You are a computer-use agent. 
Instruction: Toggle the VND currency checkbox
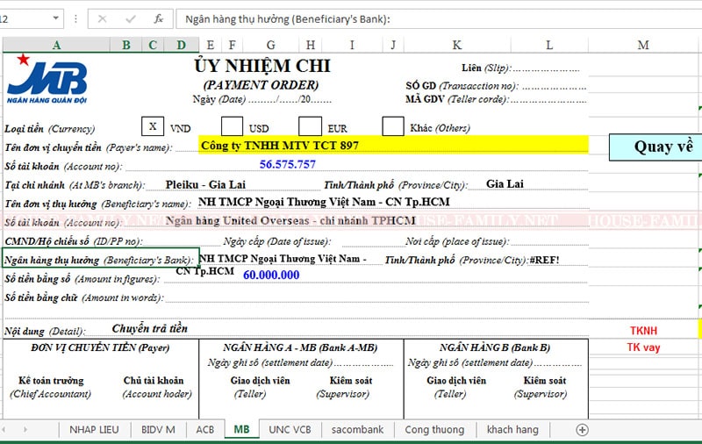153,126
